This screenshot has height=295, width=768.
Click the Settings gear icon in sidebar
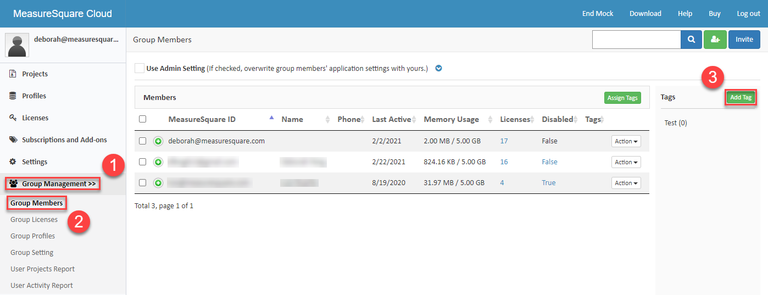pos(13,162)
